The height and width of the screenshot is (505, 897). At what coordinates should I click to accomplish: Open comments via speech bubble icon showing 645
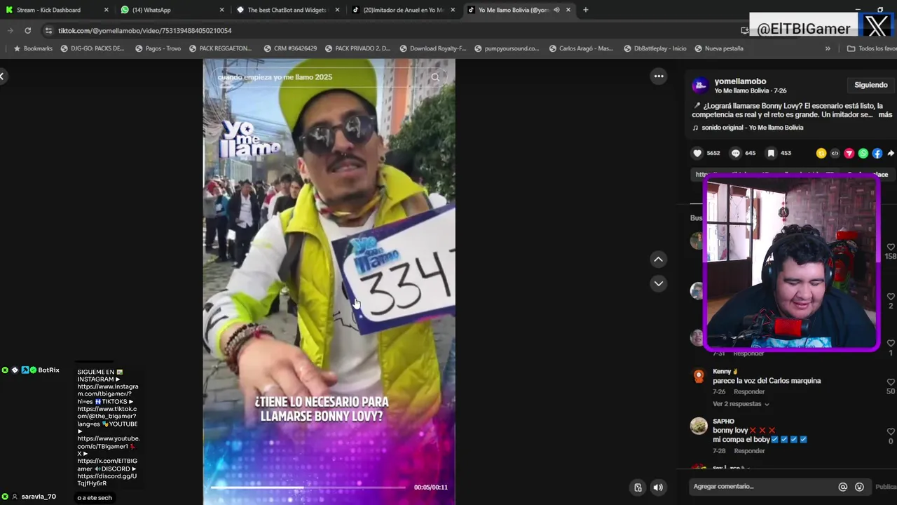(x=736, y=153)
